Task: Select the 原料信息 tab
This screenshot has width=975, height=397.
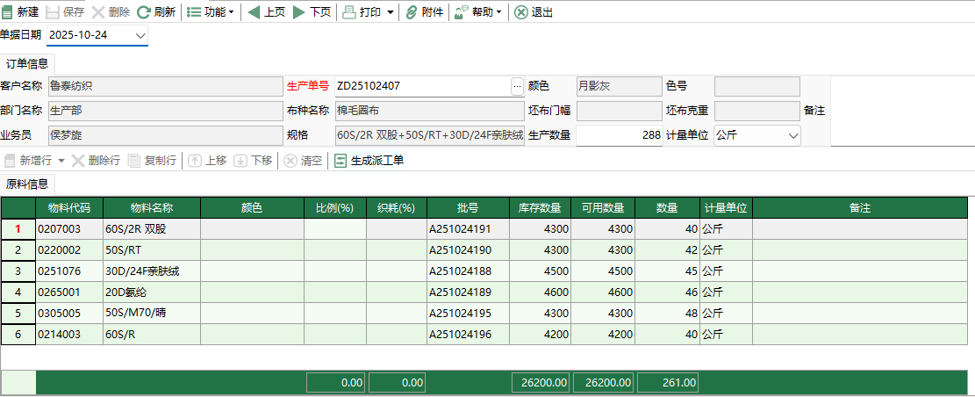Action: point(27,184)
